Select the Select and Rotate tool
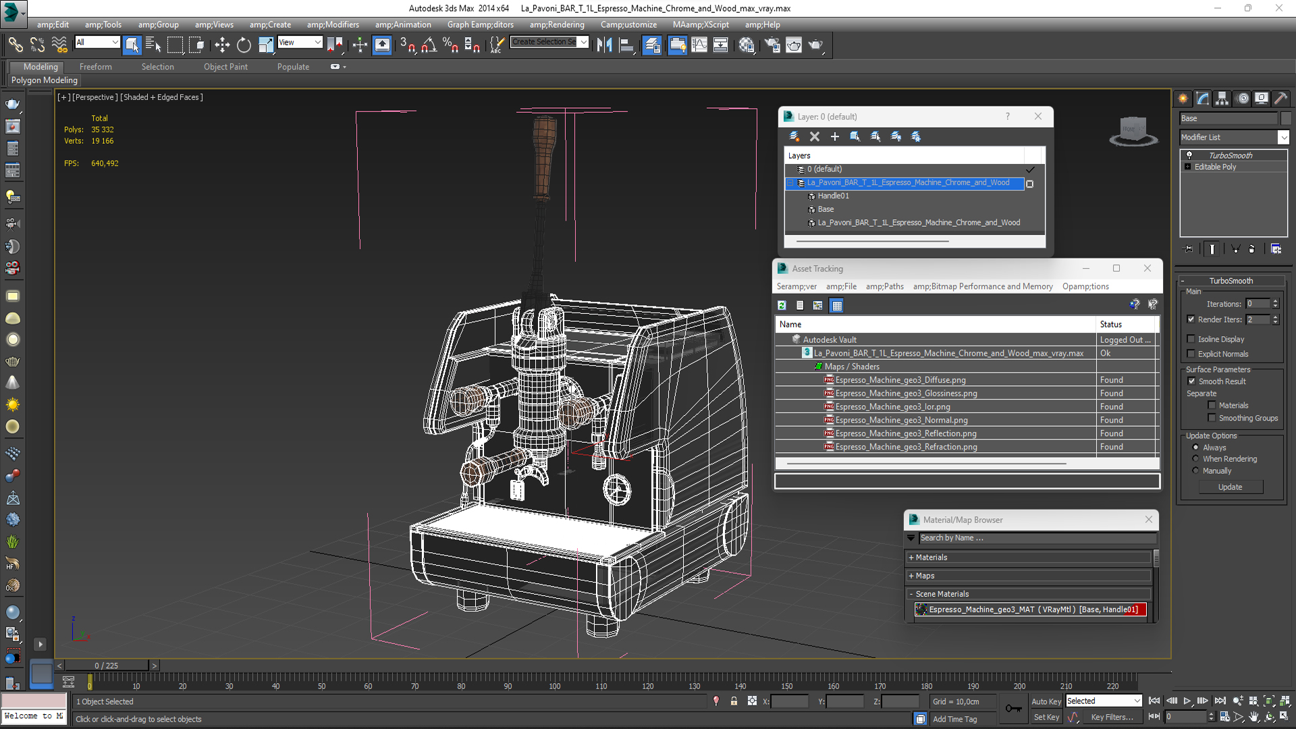 coord(244,45)
